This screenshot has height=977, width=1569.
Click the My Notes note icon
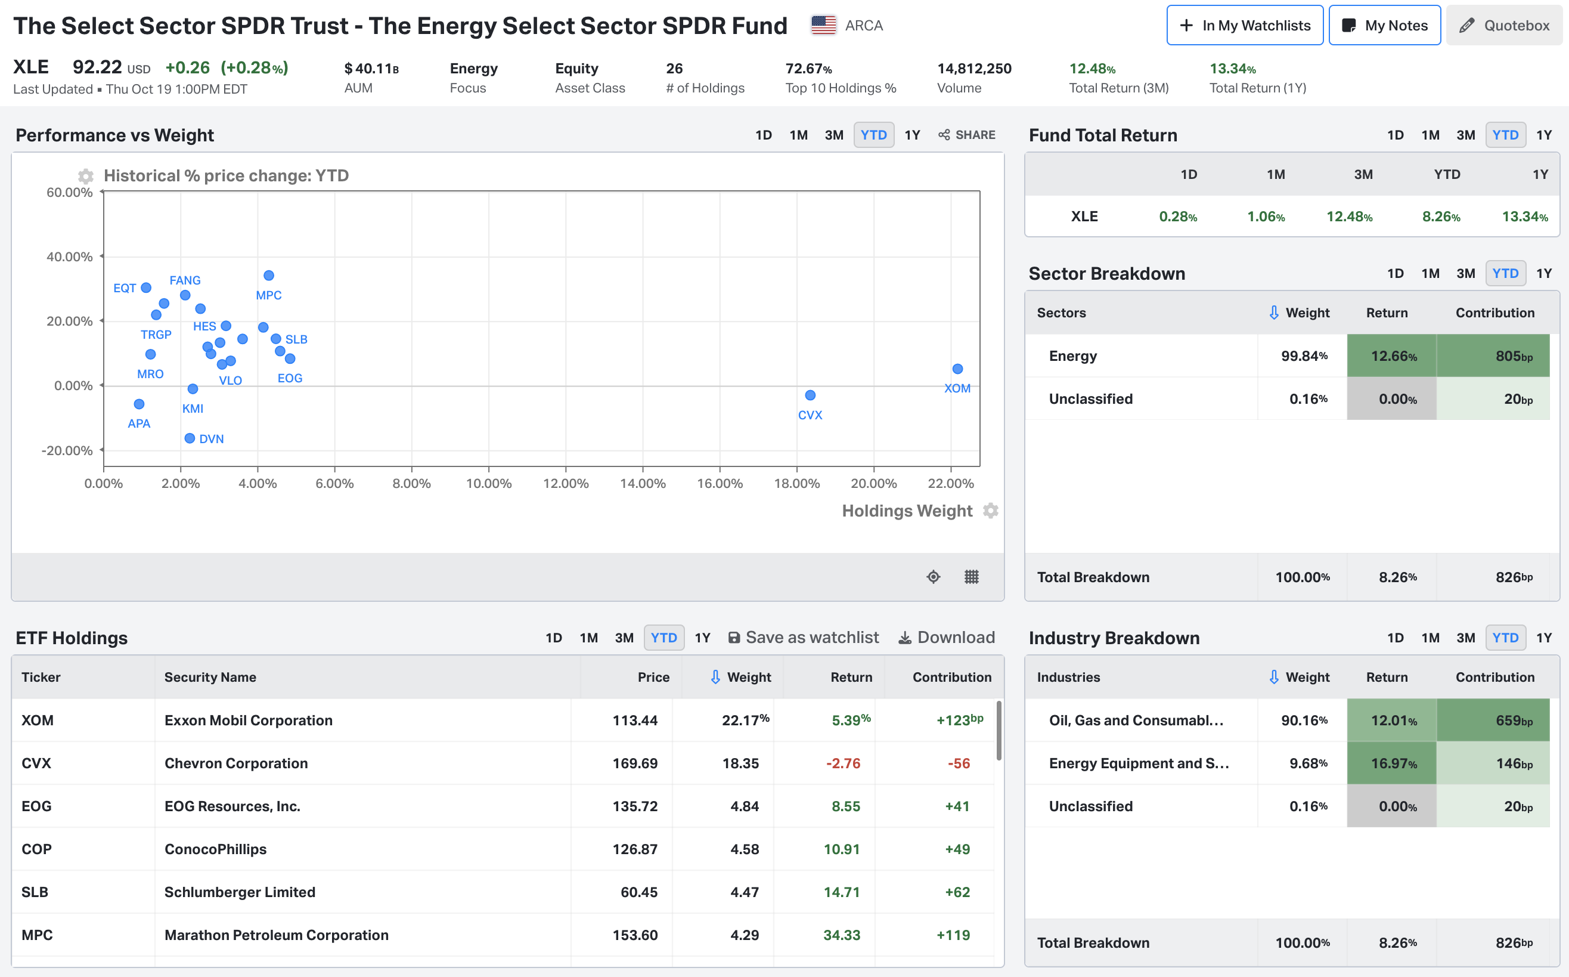[x=1349, y=25]
